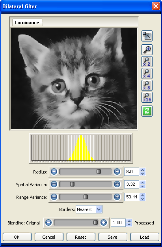Set preview zoom to 1:1
Screen dimensions: 162x247
(x=147, y=50)
